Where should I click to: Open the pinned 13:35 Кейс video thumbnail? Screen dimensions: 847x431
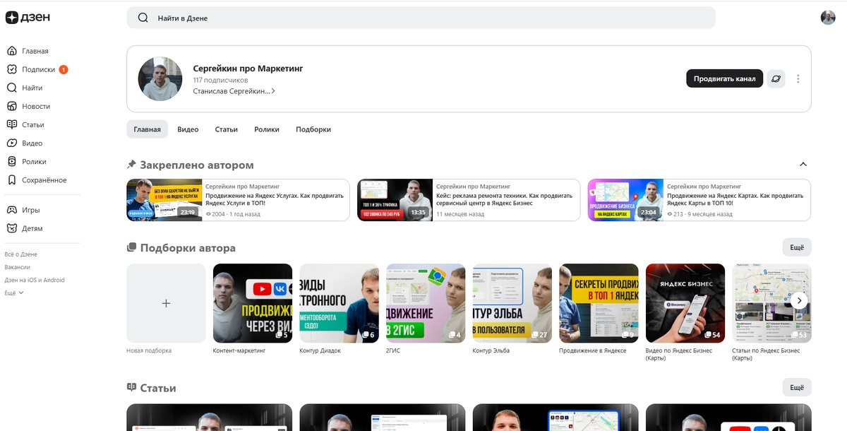coord(395,200)
